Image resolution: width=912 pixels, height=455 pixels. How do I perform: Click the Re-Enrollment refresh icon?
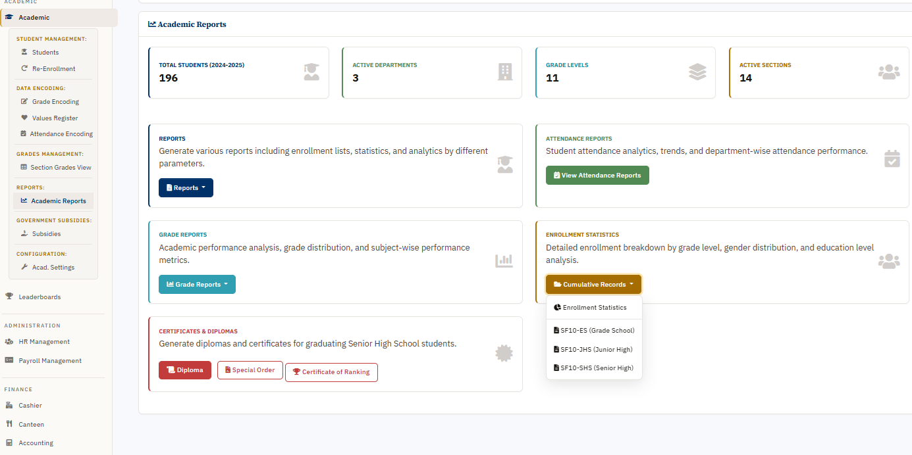click(x=24, y=68)
